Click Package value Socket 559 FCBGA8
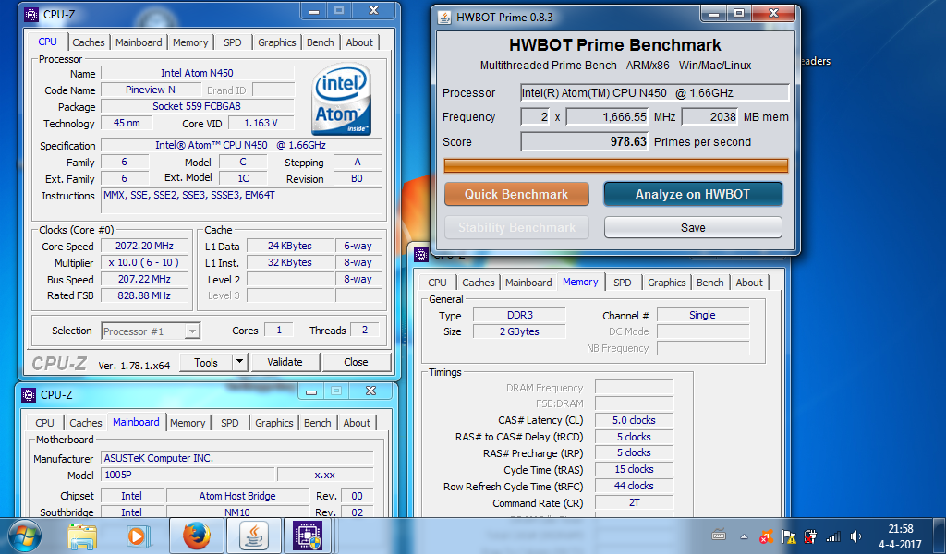 (198, 106)
